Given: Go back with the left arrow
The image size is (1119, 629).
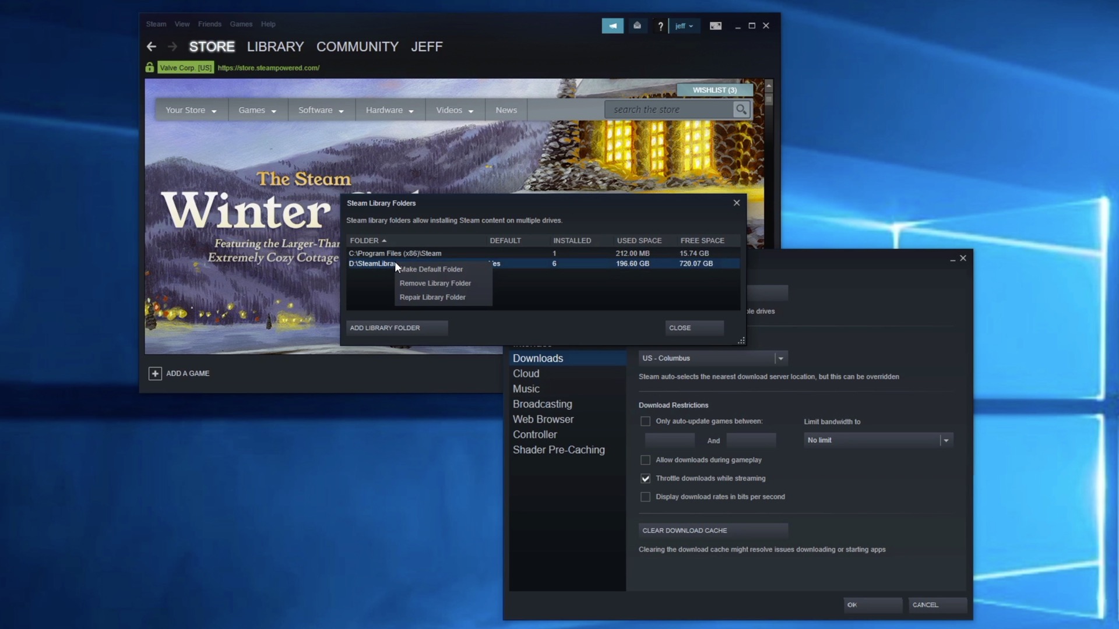Looking at the screenshot, I should pos(152,47).
